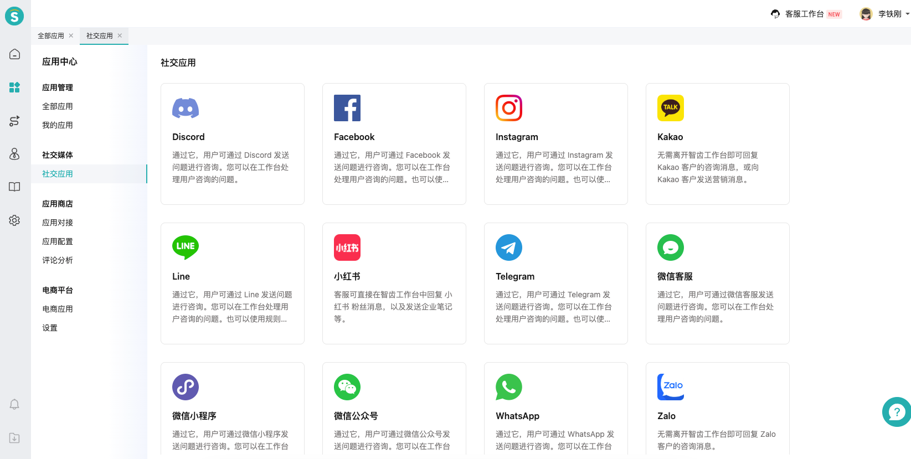Click the 微信公众号 icon
The width and height of the screenshot is (911, 459).
click(347, 387)
